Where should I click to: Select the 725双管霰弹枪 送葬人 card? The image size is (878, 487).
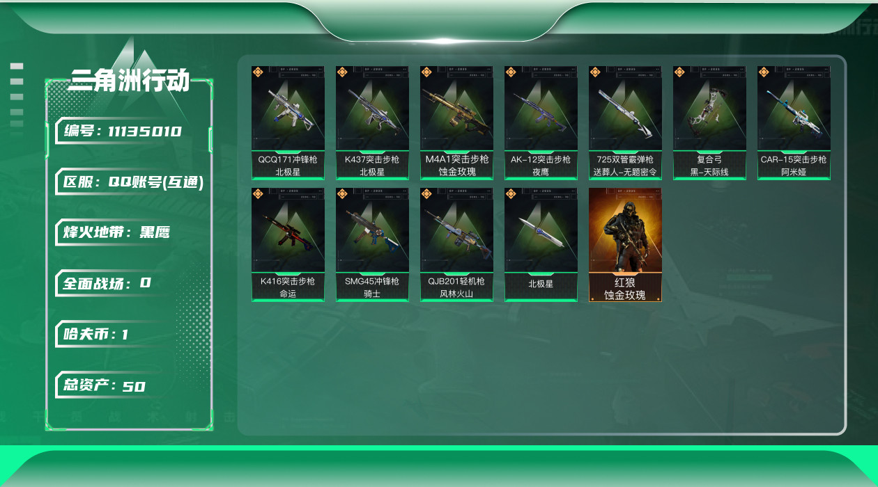pyautogui.click(x=625, y=123)
